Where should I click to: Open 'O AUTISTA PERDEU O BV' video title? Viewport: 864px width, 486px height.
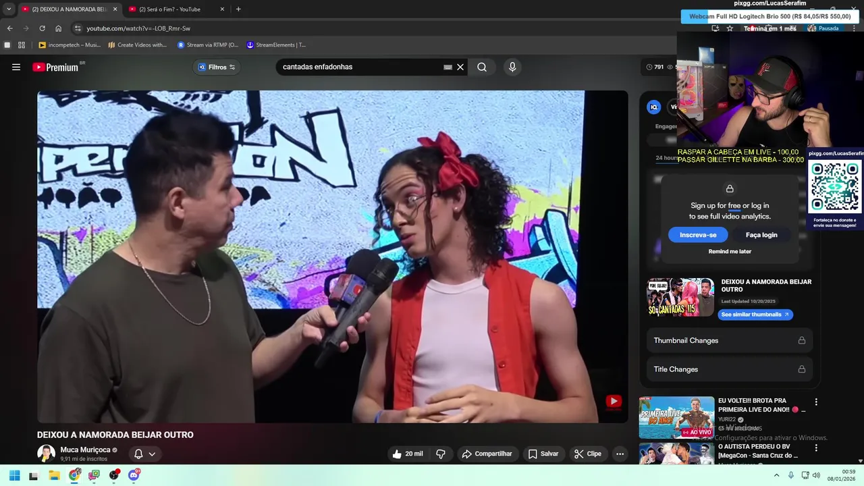point(758,451)
